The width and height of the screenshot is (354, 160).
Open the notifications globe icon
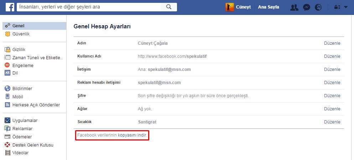tap(318, 7)
